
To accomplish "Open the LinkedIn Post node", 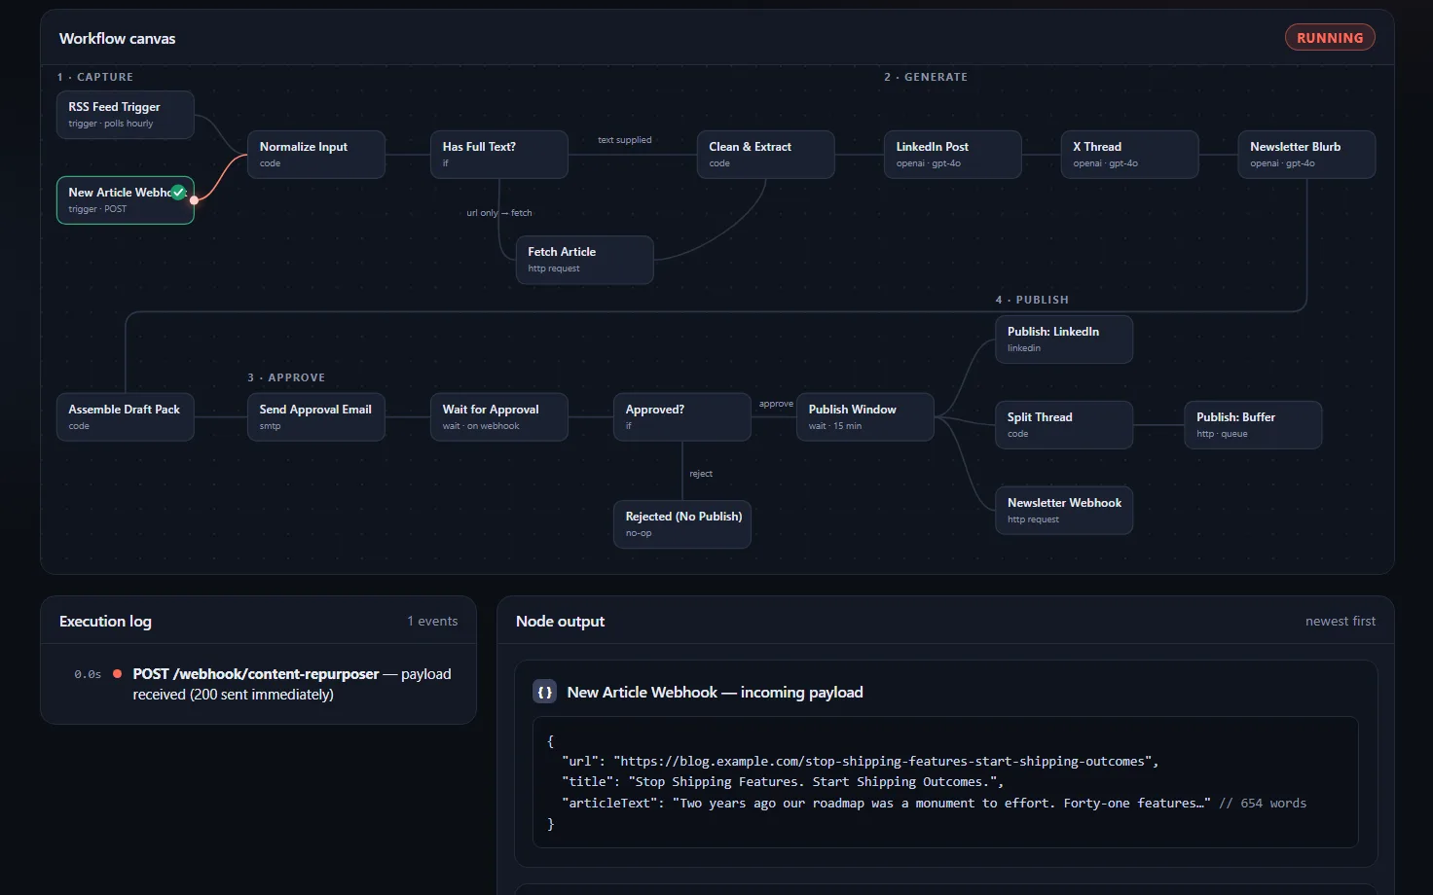I will click(x=953, y=155).
